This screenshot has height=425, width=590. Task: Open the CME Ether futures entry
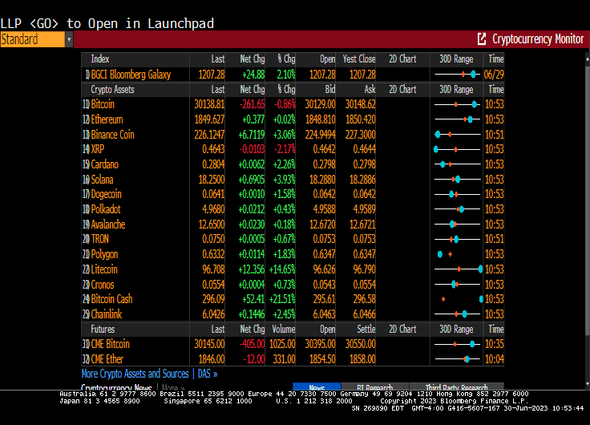pos(107,359)
